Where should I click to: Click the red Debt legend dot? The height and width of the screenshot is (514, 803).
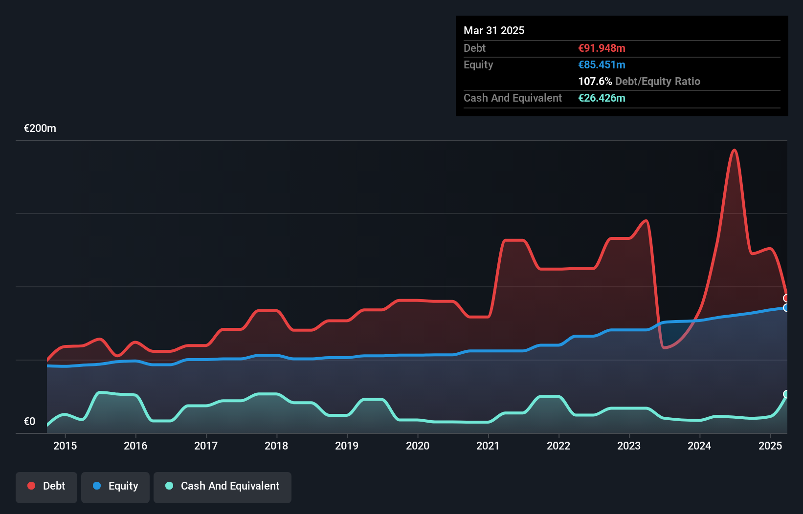pos(31,486)
